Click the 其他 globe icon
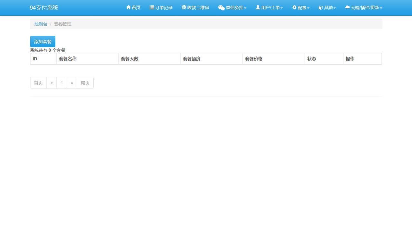The image size is (412, 242). pos(321,8)
